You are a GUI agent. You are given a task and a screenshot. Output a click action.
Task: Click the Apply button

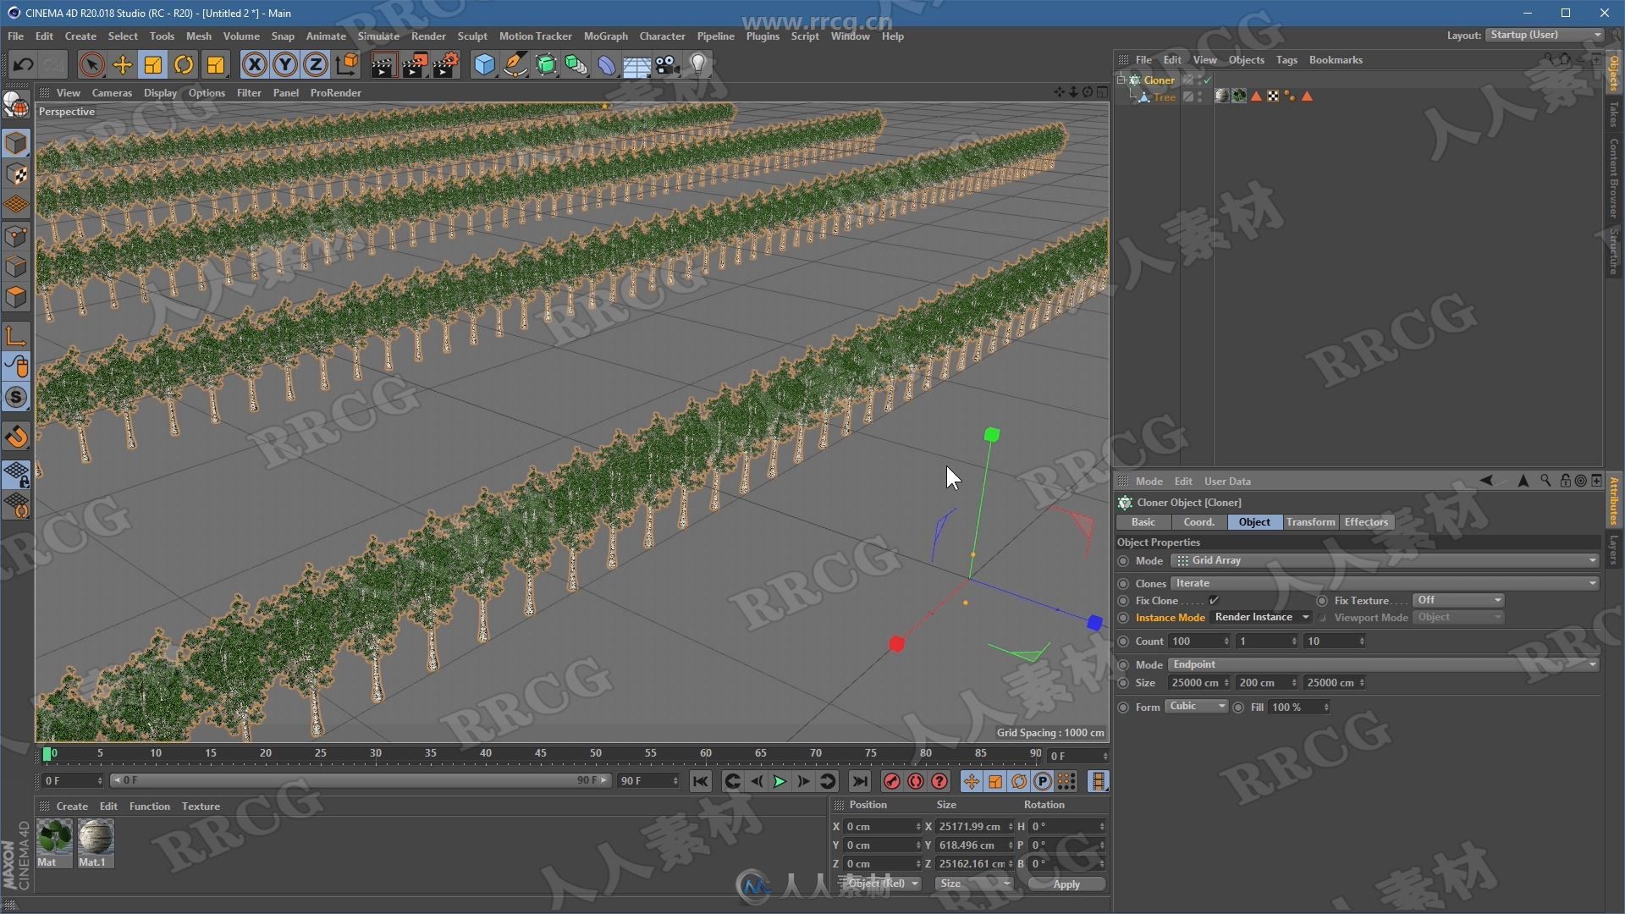click(x=1066, y=884)
